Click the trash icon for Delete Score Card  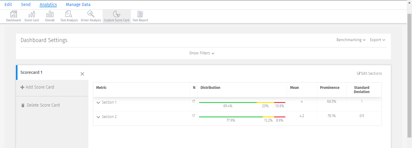coord(23,105)
